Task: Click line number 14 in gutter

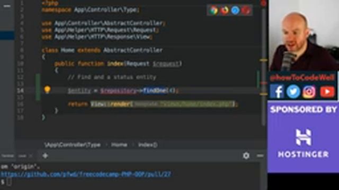Action: (x=20, y=90)
